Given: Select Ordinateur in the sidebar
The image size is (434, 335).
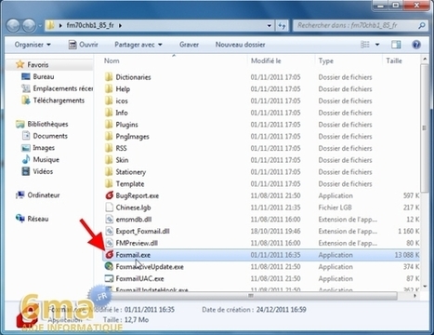Looking at the screenshot, I should (37, 195).
